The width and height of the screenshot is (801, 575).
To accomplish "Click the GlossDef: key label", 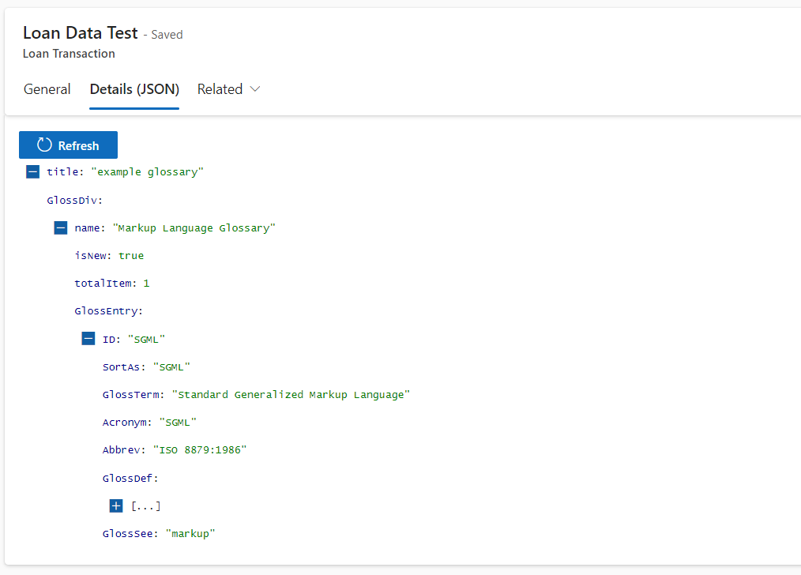I will pyautogui.click(x=130, y=479).
